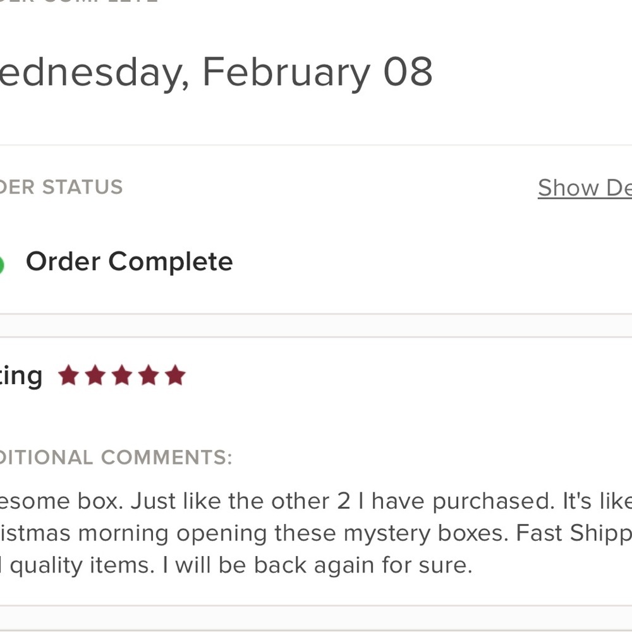
Task: Select the fifth rating star
Action: pos(175,376)
